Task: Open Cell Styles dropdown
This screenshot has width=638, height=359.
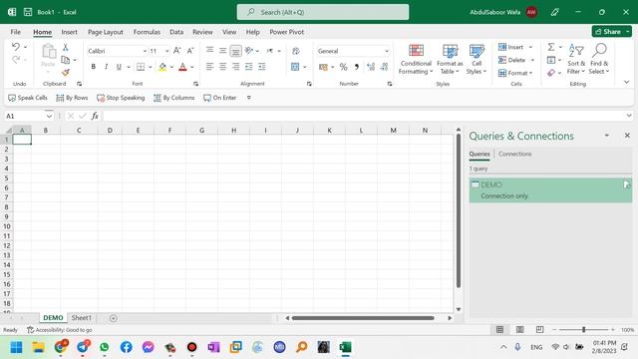Action: tap(477, 60)
